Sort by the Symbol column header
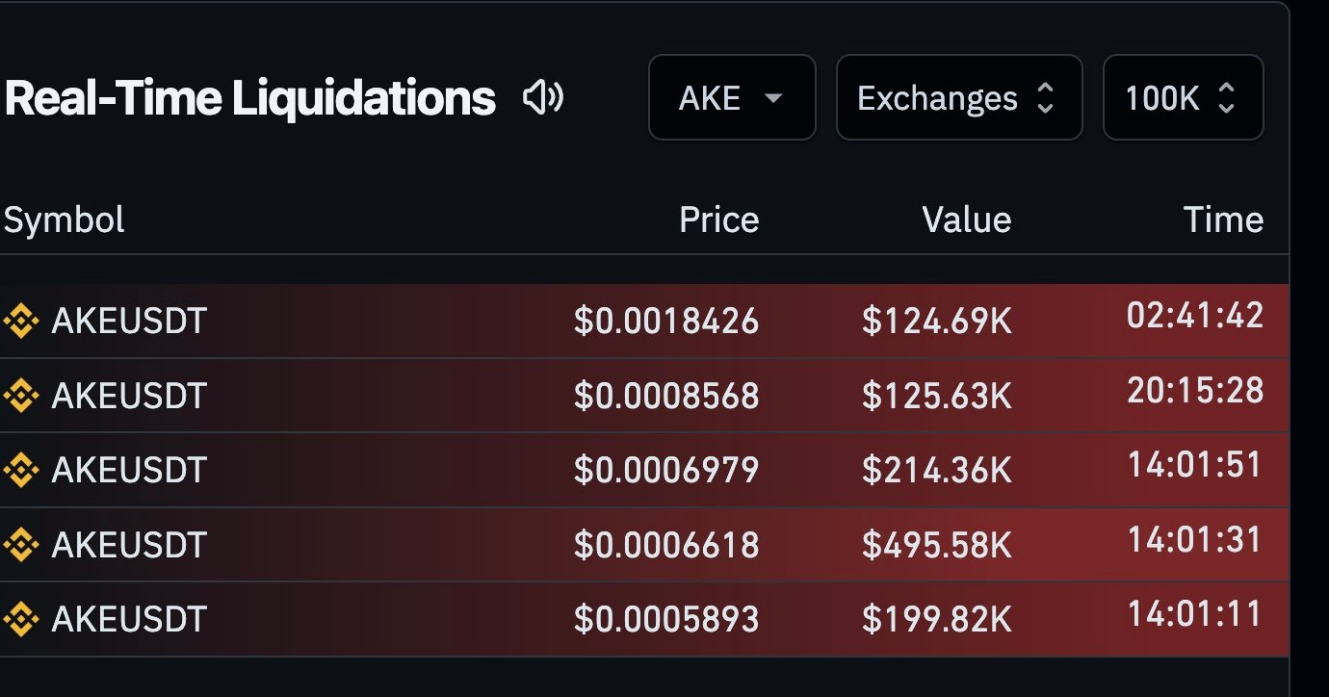 coord(65,220)
